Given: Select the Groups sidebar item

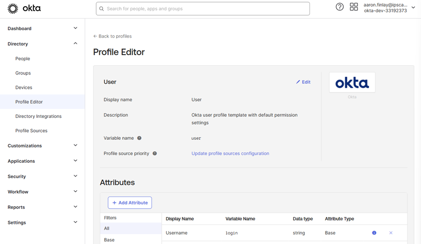Looking at the screenshot, I should coord(23,73).
